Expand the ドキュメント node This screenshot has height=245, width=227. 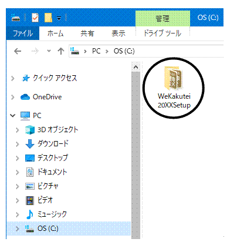(18, 172)
